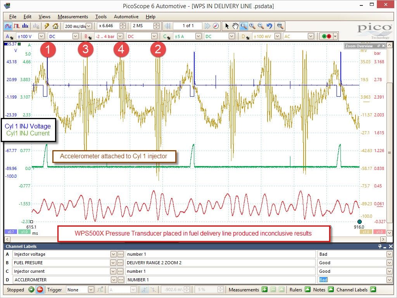Open the Buffer Navigator compass icon
The width and height of the screenshot is (397, 298).
216,26
